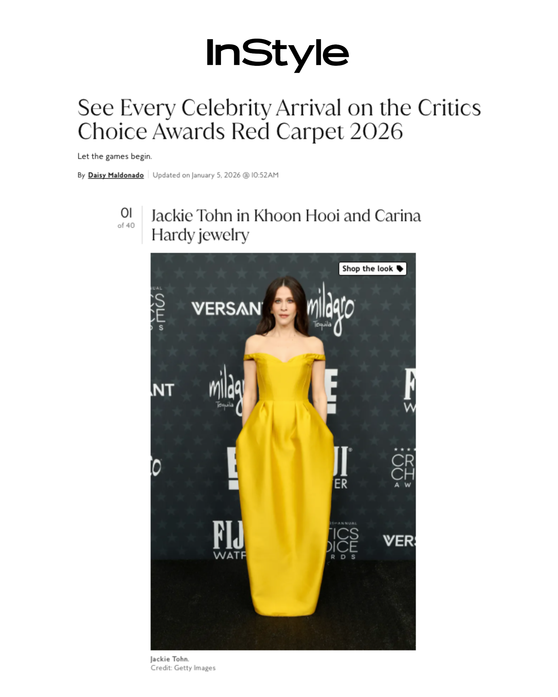Click the Let the games begin subheading

[x=114, y=156]
